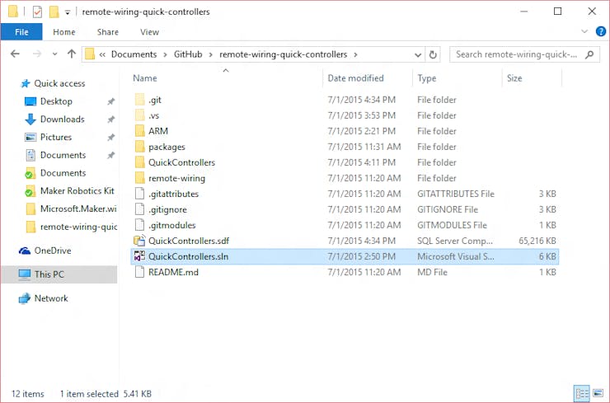The height and width of the screenshot is (403, 610).
Task: Click the .gitattributes file icon
Action: point(139,194)
